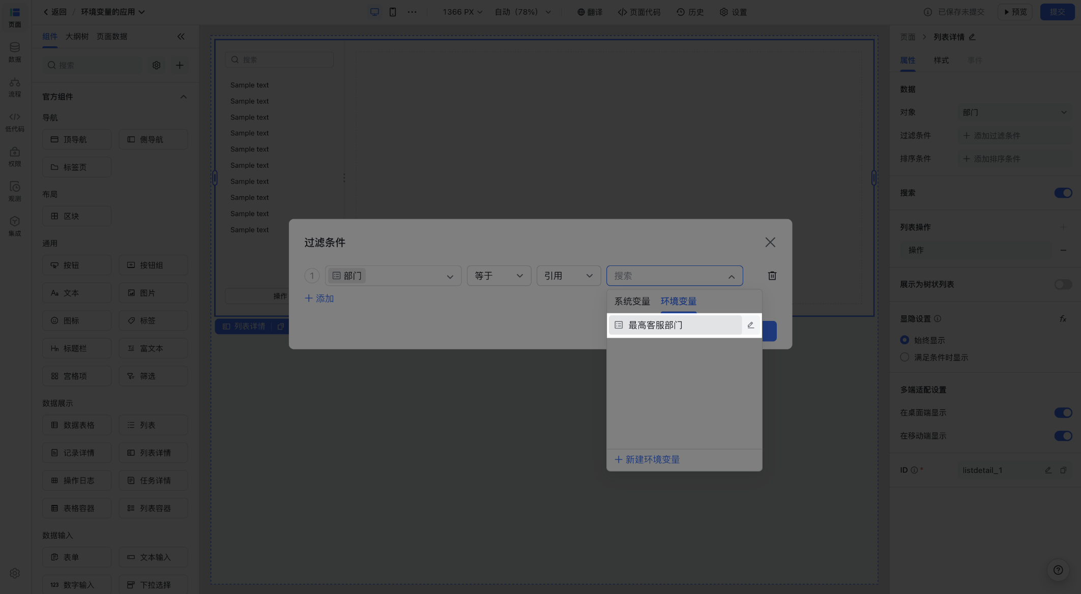Click the 提交 button
Screen dimensions: 1081x594
[1057, 12]
